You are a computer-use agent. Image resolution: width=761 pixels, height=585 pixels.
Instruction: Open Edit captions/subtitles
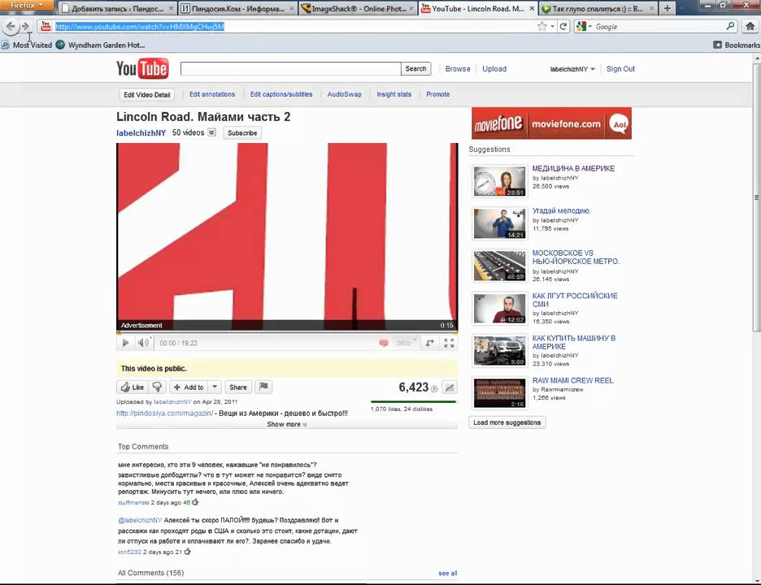point(281,94)
